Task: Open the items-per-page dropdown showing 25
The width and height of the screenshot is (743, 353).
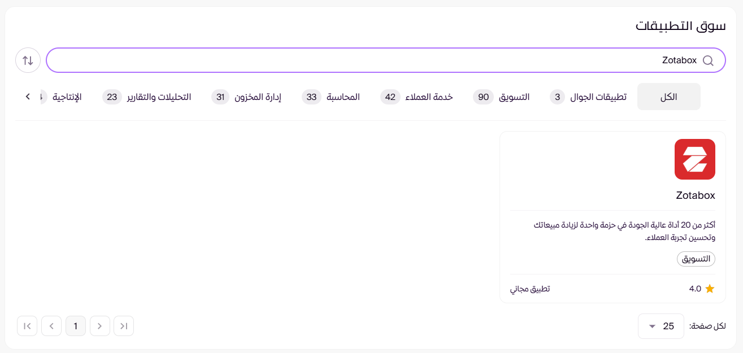Action: 661,326
